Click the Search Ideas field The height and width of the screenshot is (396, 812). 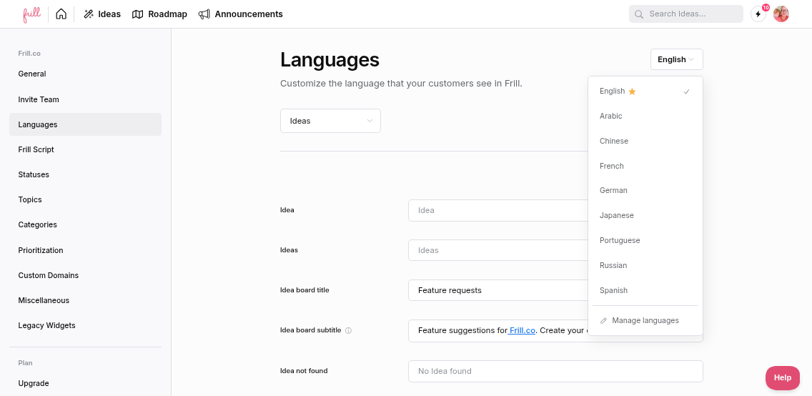tap(685, 14)
